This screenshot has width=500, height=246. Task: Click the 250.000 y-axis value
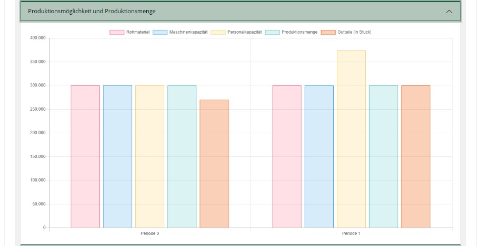point(38,109)
